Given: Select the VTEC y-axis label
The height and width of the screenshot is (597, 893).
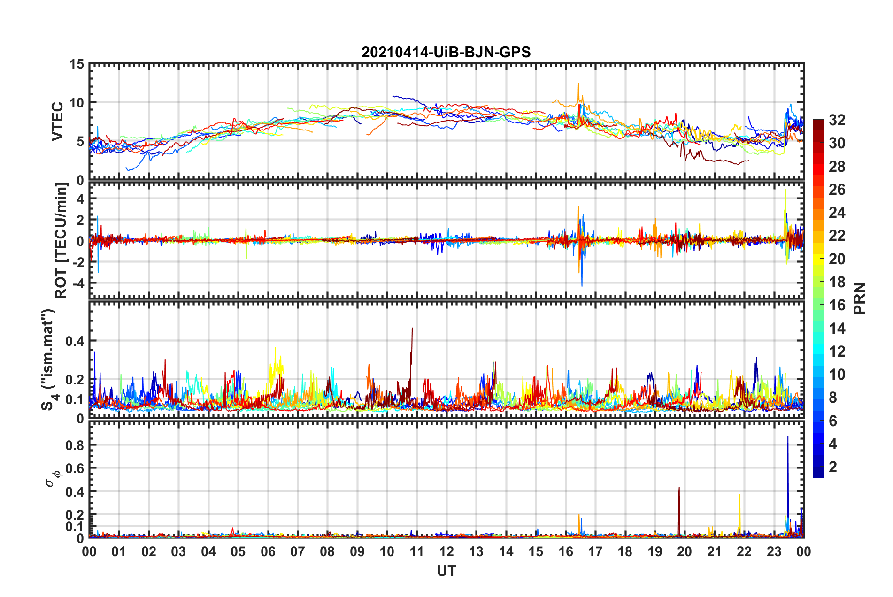Looking at the screenshot, I should click(x=57, y=122).
